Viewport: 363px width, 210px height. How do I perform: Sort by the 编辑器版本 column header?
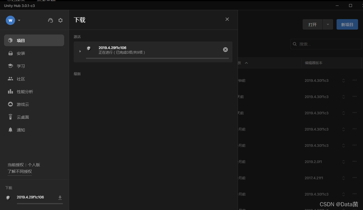click(x=313, y=63)
